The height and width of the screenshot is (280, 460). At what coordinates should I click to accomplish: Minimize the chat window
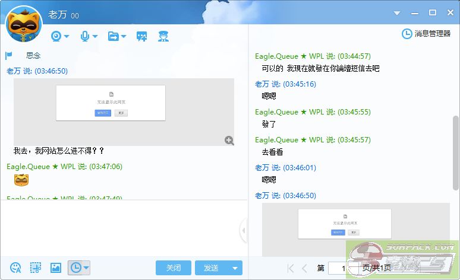pyautogui.click(x=415, y=13)
